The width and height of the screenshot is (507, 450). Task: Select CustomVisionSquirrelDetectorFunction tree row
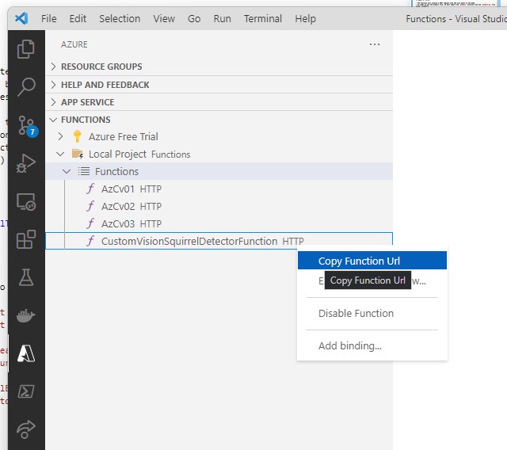(x=219, y=241)
